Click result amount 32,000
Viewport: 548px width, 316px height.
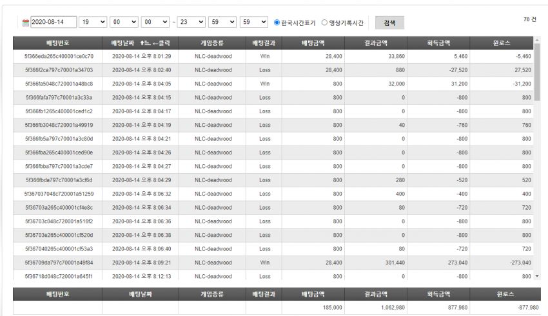pos(396,84)
